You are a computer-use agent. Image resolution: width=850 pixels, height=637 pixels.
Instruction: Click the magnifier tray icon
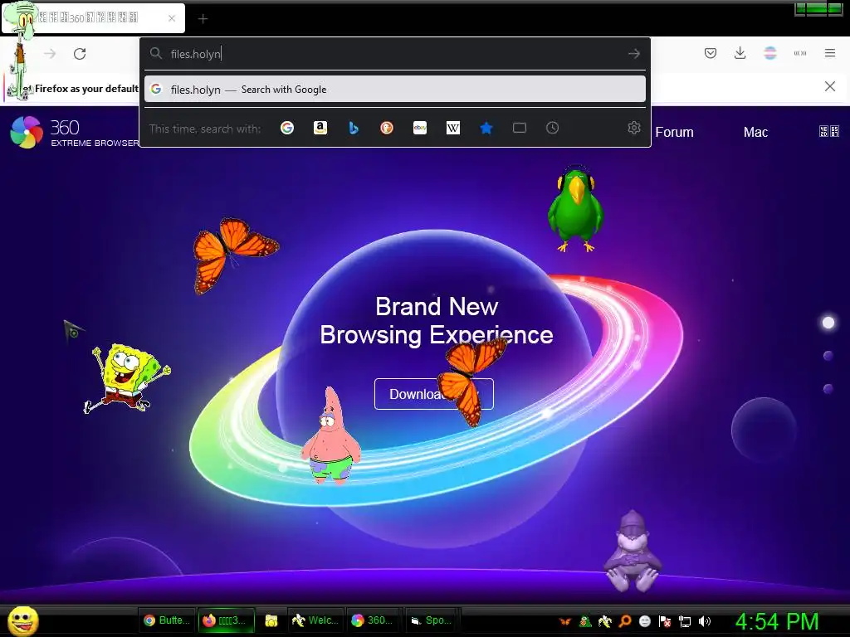pyautogui.click(x=624, y=621)
